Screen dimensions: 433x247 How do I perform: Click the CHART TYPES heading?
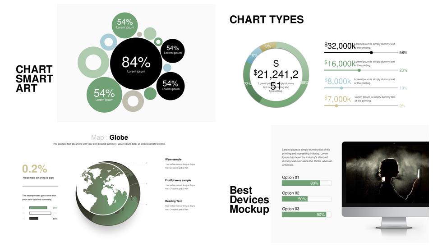coord(266,19)
